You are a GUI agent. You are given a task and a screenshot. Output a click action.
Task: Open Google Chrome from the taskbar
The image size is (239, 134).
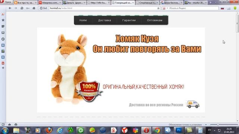(157, 130)
